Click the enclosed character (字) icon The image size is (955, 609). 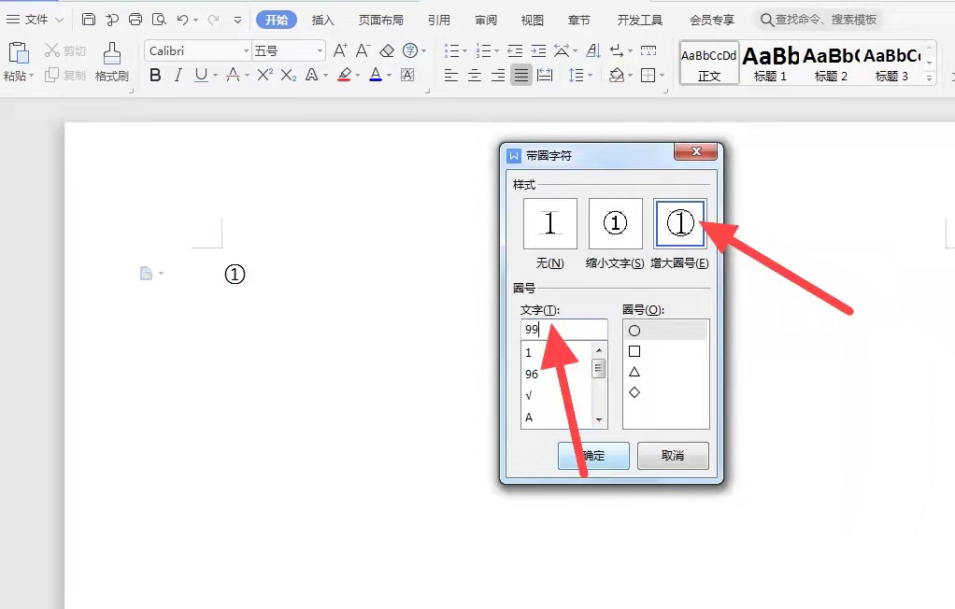click(410, 50)
